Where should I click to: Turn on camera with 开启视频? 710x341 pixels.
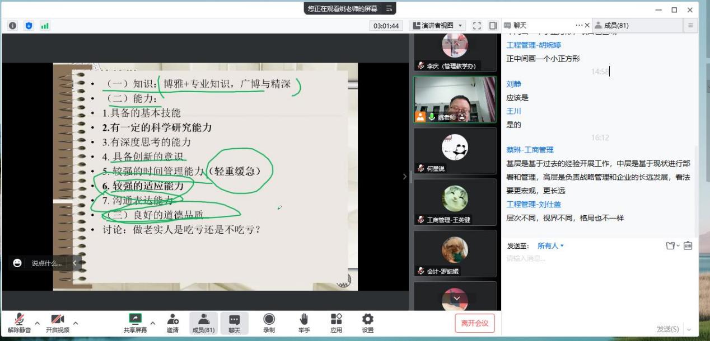(x=57, y=322)
